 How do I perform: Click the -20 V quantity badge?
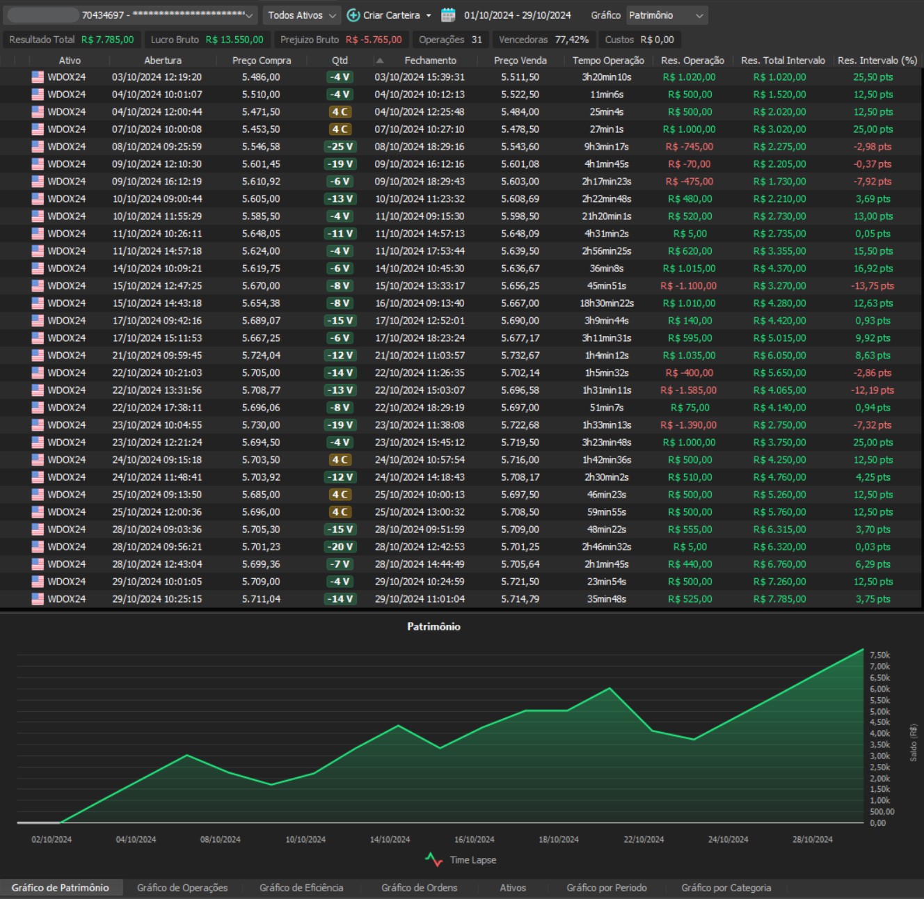[x=341, y=547]
